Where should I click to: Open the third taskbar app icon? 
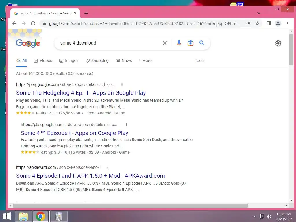tap(59, 216)
